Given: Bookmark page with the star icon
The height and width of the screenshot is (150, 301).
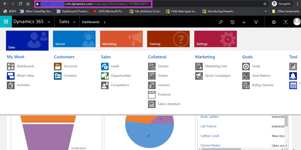Looking at the screenshot, I should click(265, 4).
